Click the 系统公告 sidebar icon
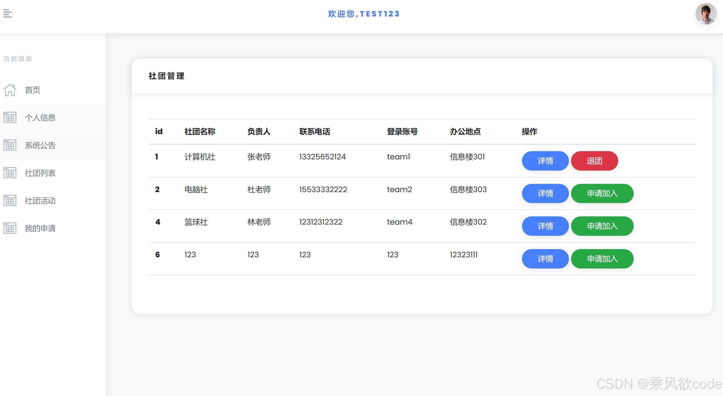 click(x=10, y=145)
